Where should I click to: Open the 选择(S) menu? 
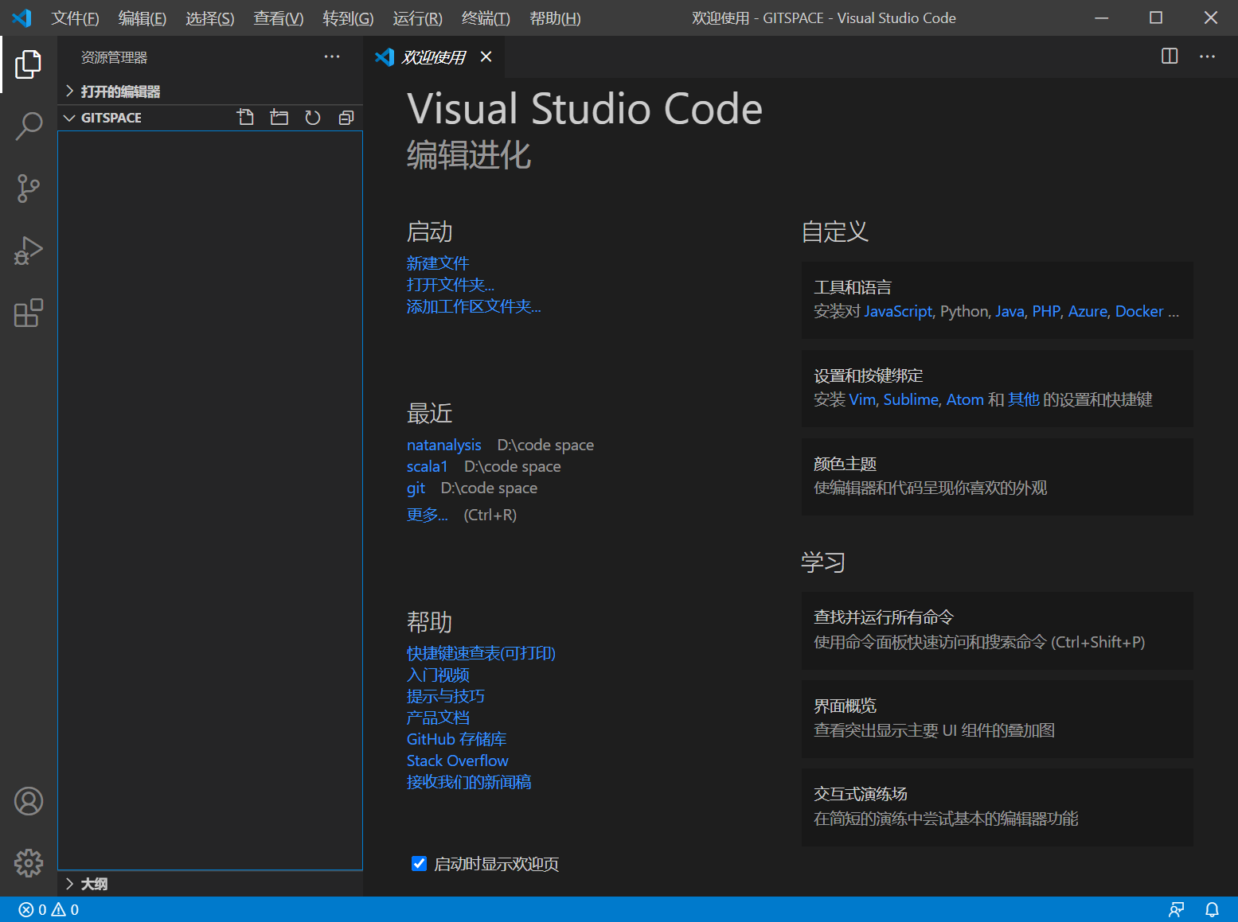point(210,18)
